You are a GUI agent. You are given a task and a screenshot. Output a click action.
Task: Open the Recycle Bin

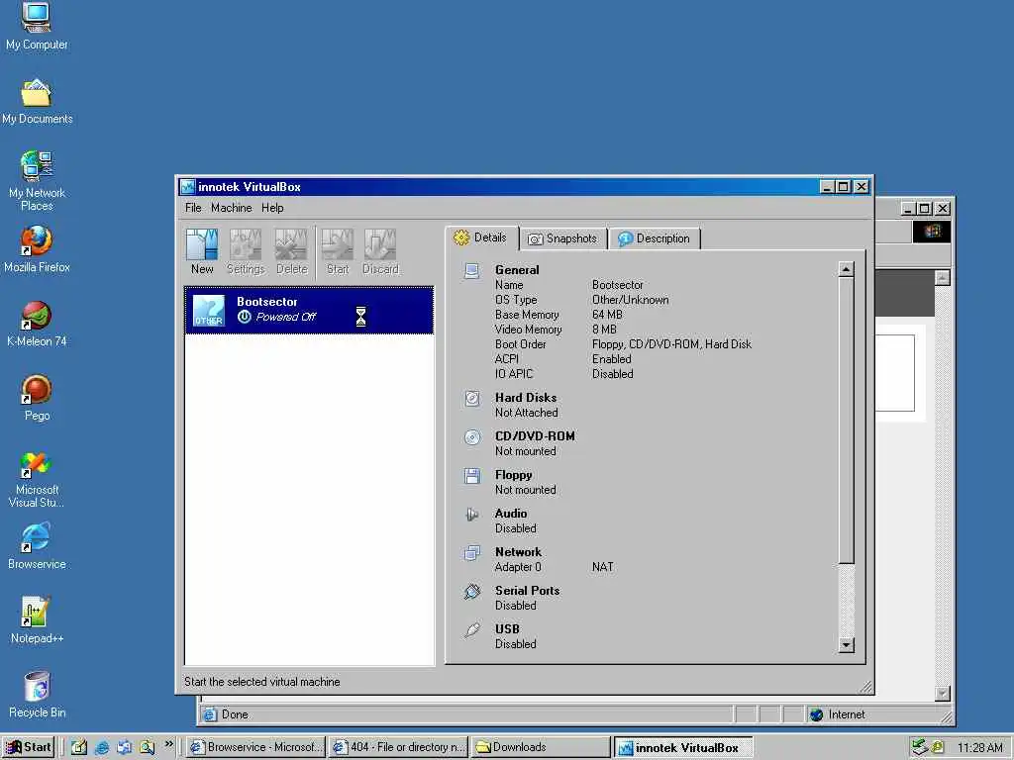click(37, 696)
